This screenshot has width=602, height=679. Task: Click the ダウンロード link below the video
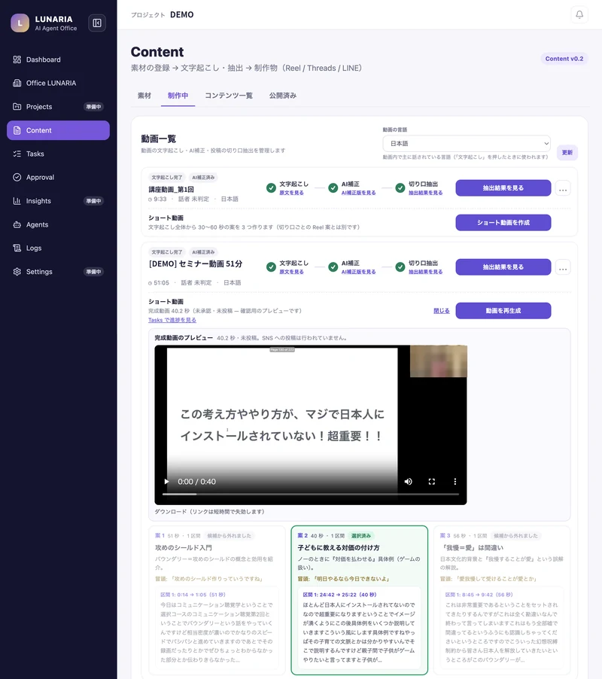[x=209, y=512]
